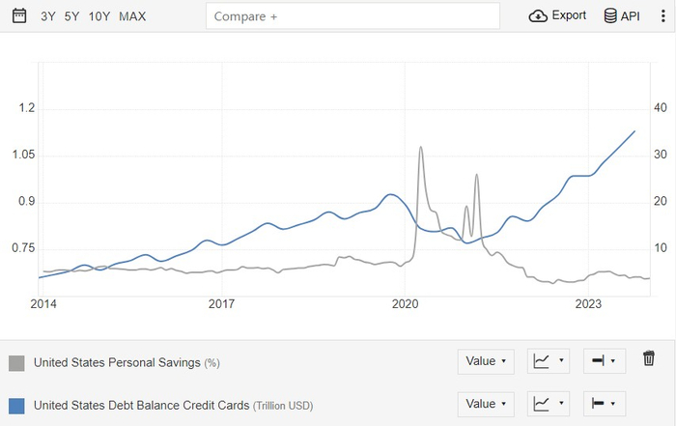
Task: Click the API database icon
Action: click(610, 15)
